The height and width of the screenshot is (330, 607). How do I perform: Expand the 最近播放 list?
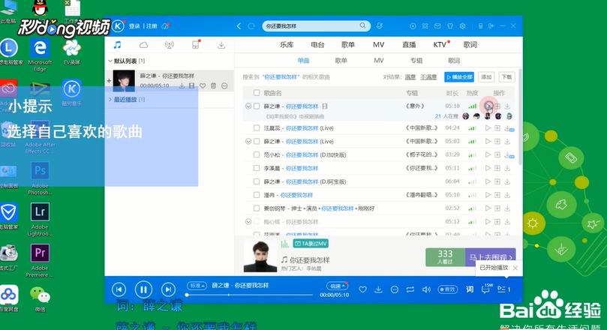coord(110,100)
